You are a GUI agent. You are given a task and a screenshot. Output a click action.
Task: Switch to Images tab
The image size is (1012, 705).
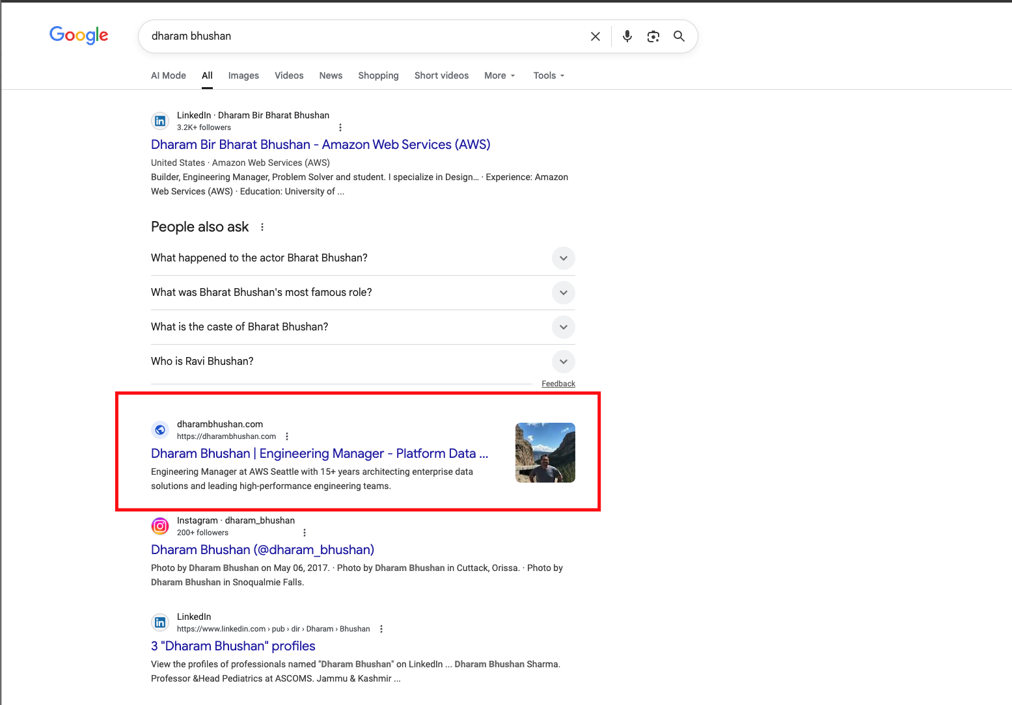[x=243, y=75]
